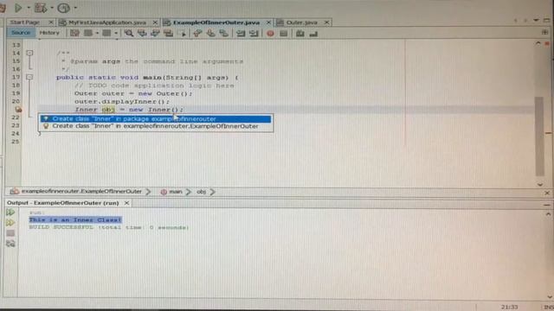Click Find Previous Occurrence icon
Viewport: 554px width, 311px height.
point(142,33)
